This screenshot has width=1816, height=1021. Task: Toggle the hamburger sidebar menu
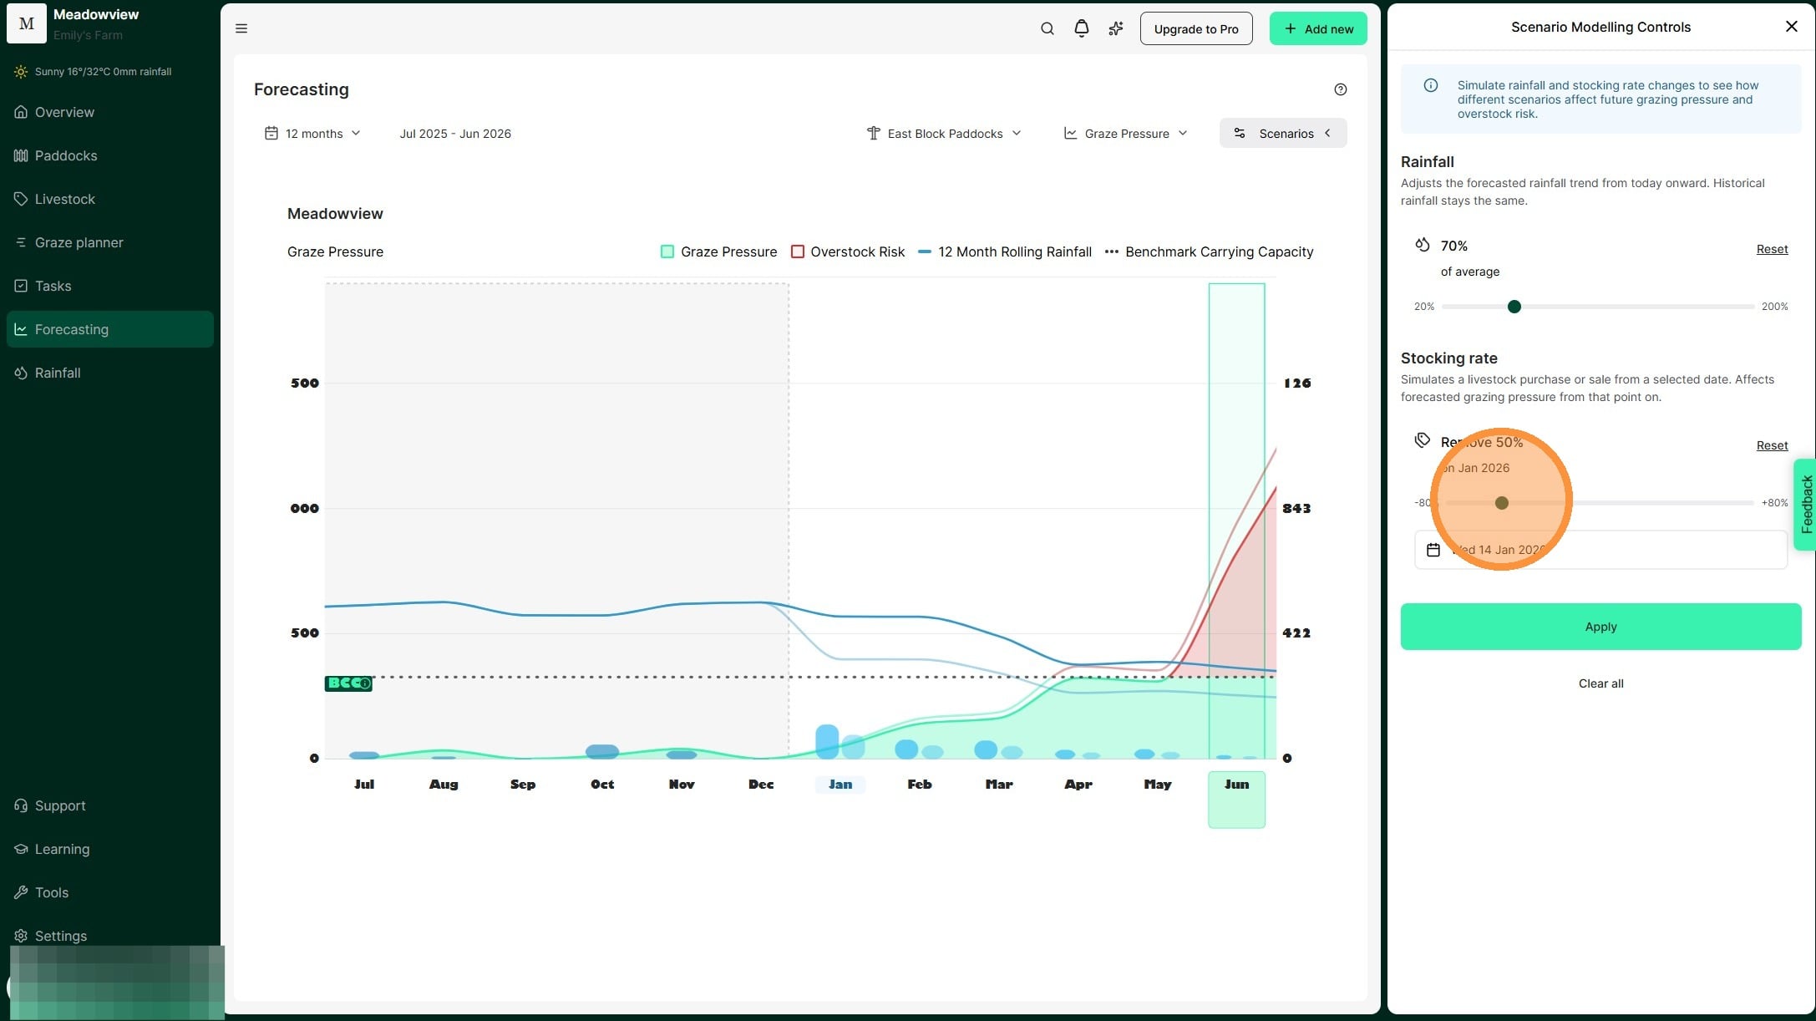[241, 28]
